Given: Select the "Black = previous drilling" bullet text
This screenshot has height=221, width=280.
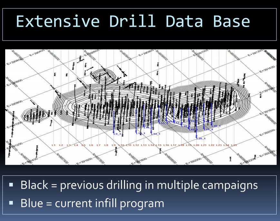Looking at the screenshot, I should pos(139,185).
